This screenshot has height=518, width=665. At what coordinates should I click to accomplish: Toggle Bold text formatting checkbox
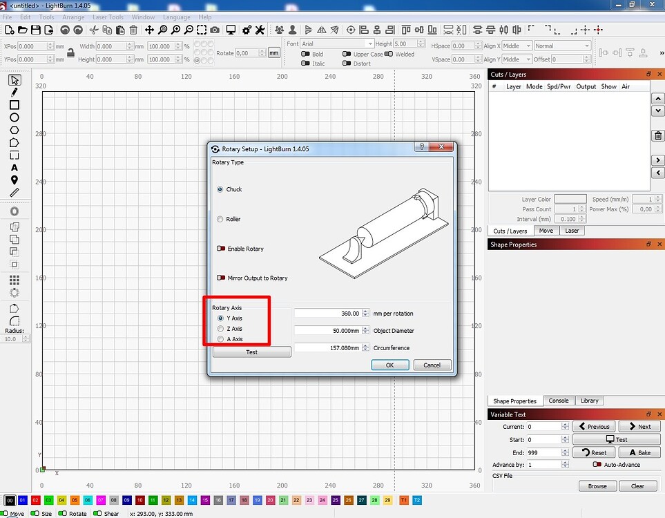point(304,54)
